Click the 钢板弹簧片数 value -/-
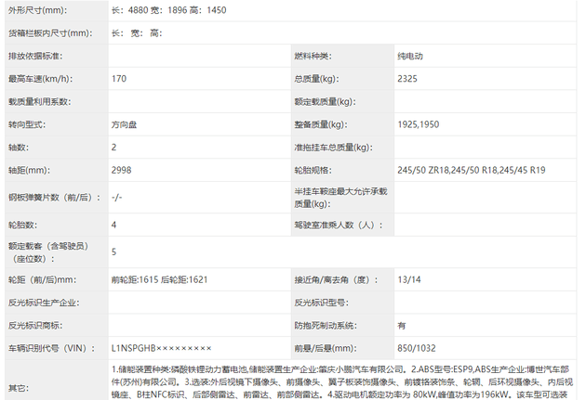Screen dimensions: 586x400 coord(117,197)
